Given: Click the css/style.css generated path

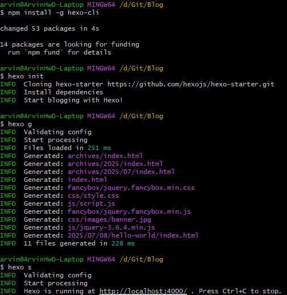Looking at the screenshot, I should coord(93,196).
